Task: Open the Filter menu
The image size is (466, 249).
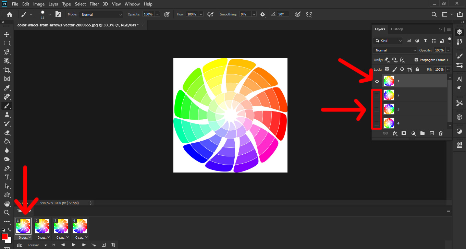Action: tap(95, 4)
